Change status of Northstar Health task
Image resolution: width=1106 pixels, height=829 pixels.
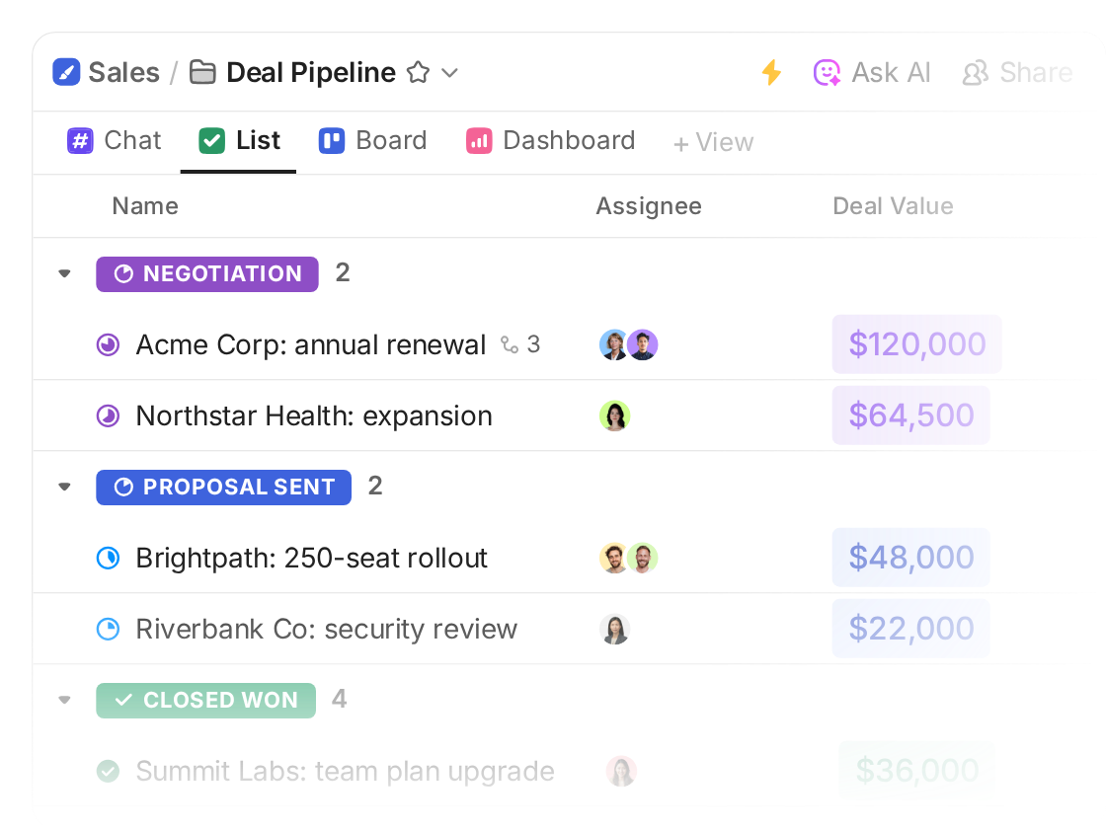tap(108, 415)
